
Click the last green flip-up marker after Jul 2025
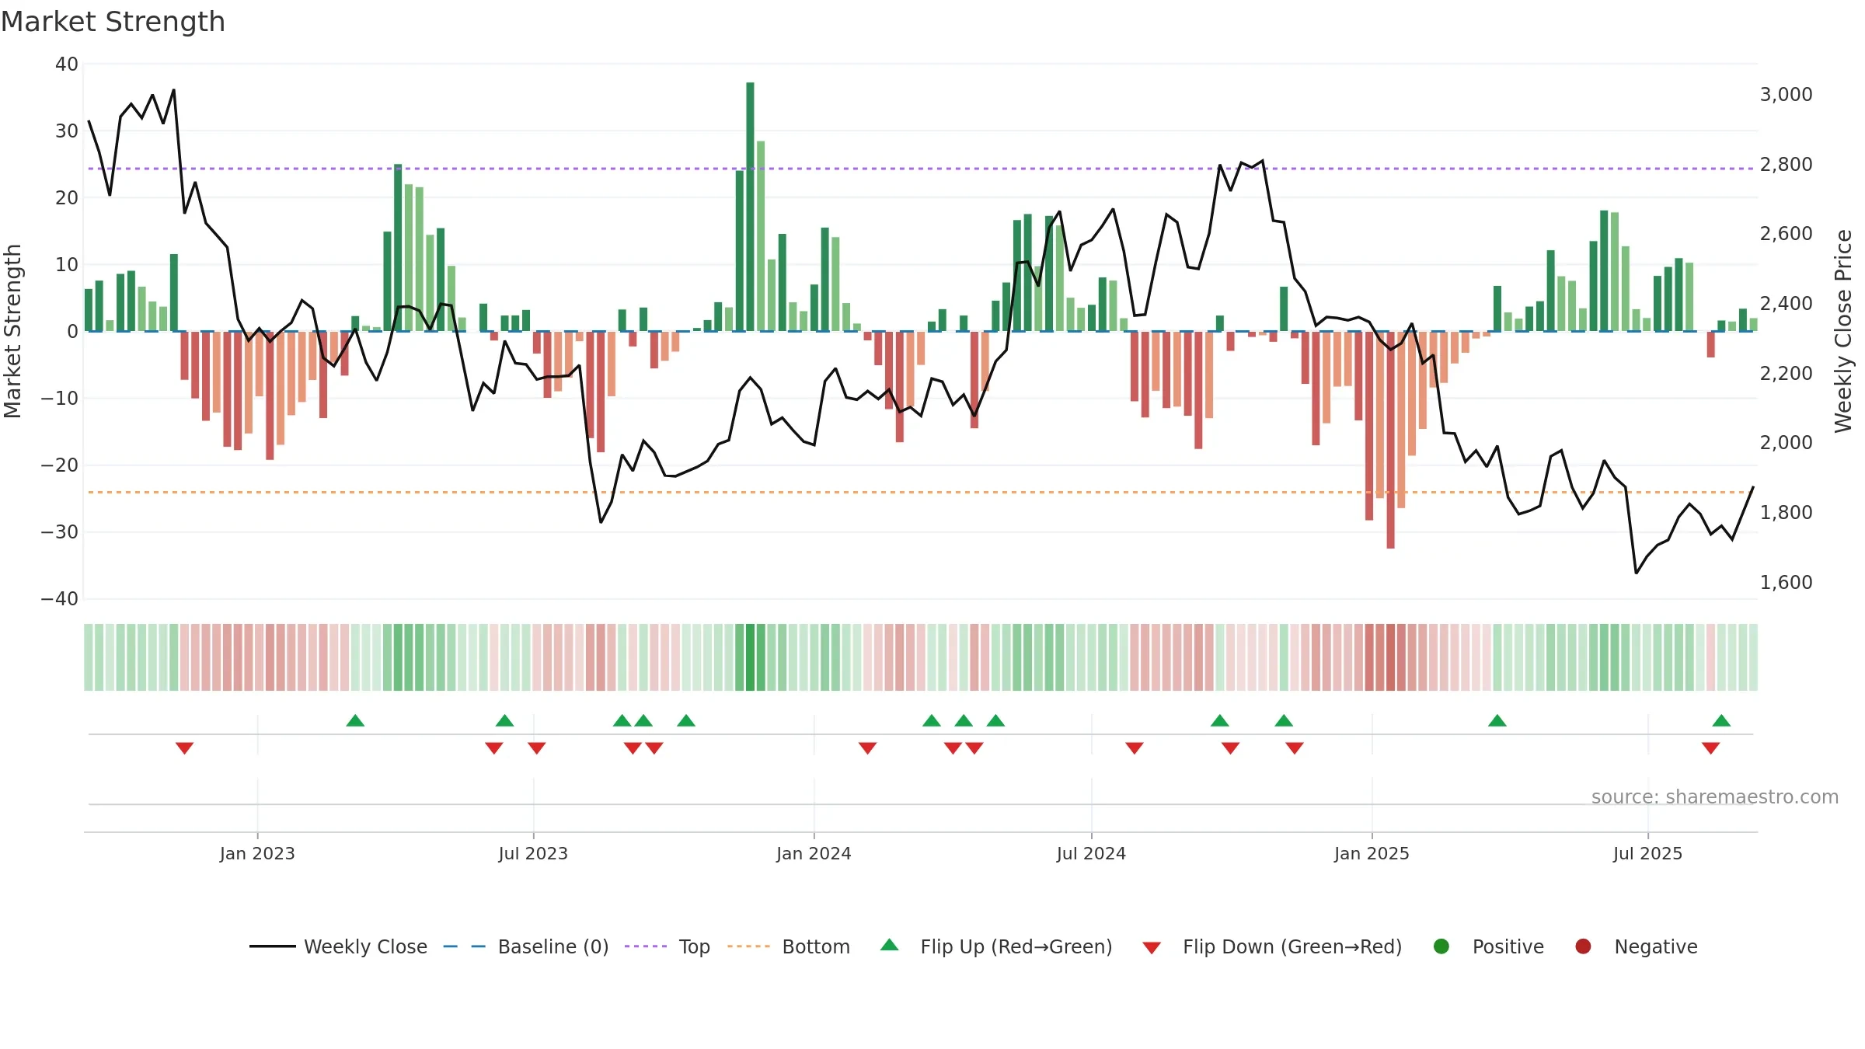point(1721,720)
